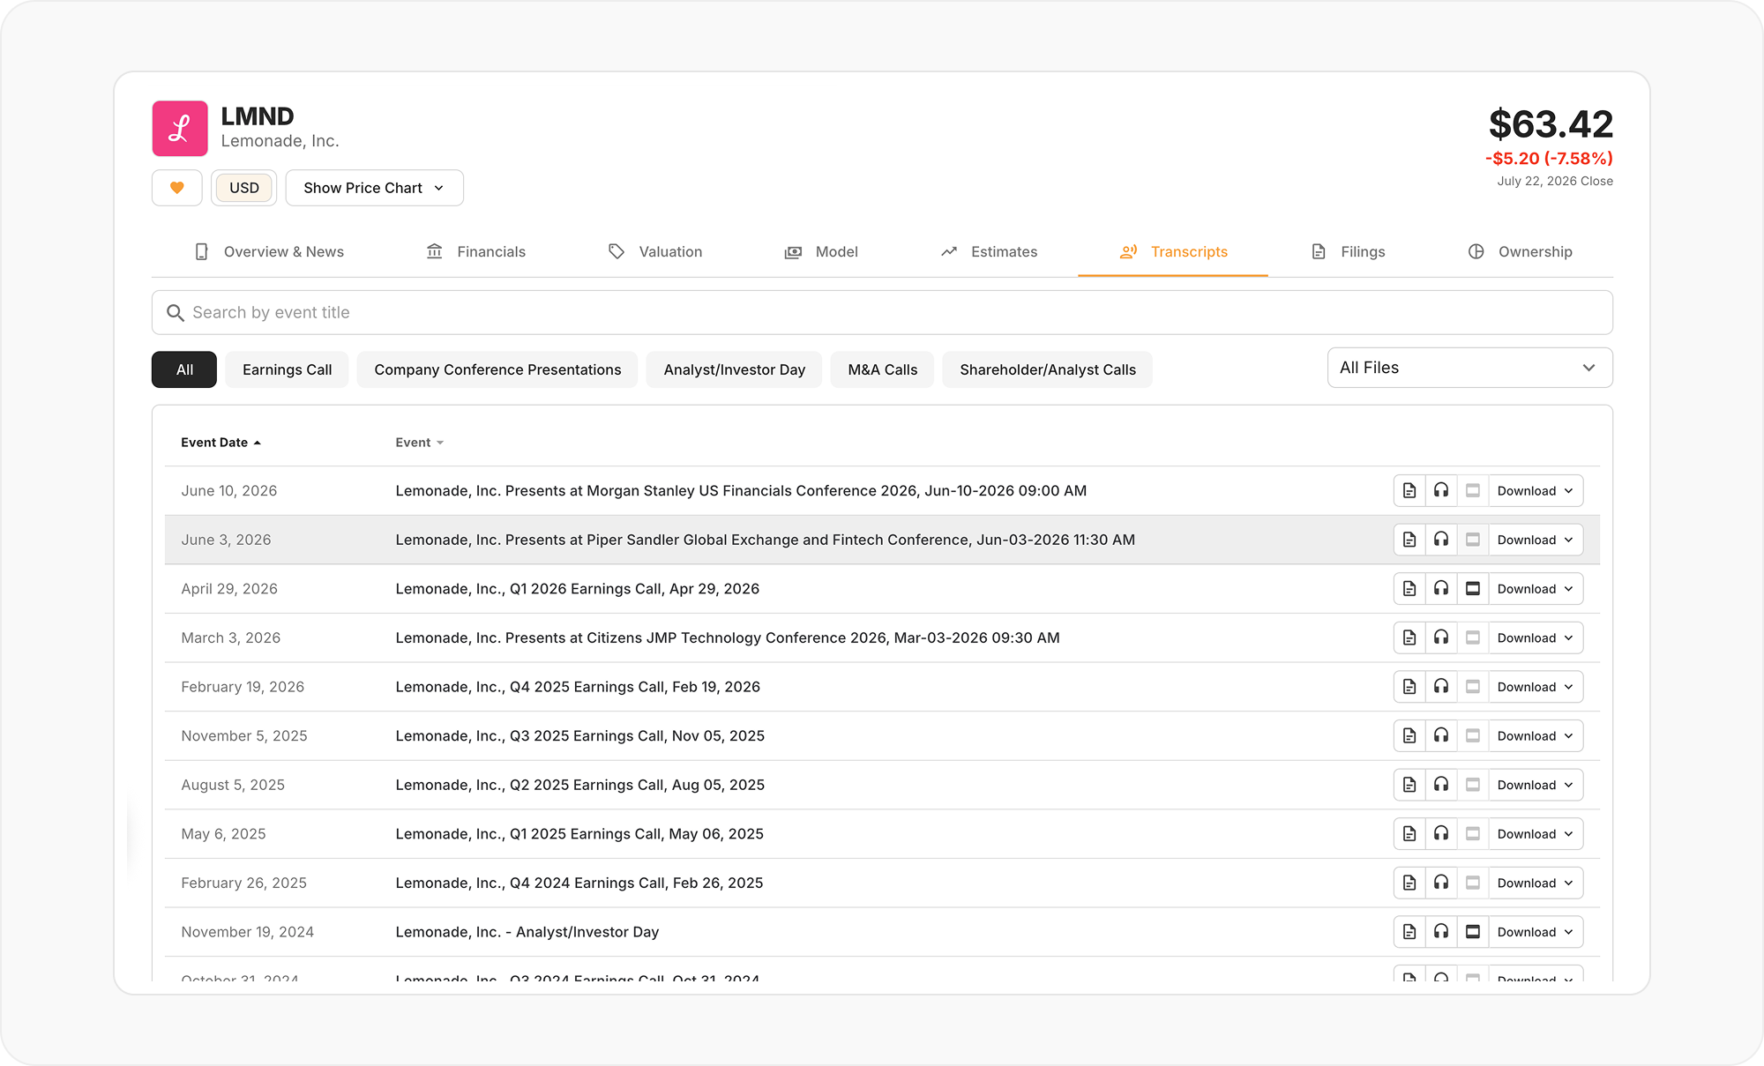Screen dimensions: 1764x1066
Task: Open transcript document for Q3 2025 Earnings Call
Action: coord(1409,736)
